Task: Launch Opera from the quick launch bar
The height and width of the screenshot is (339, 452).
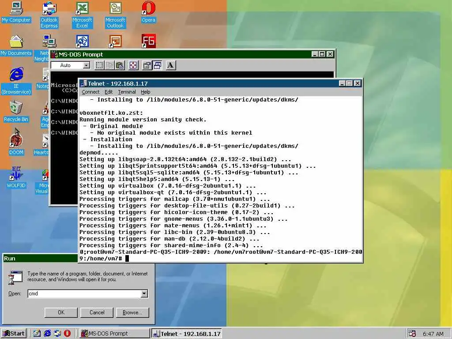Action: (67, 334)
